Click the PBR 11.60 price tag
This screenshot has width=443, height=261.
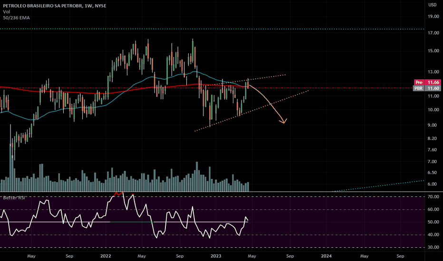[x=427, y=88]
